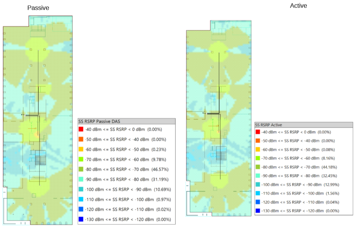Select orange swatch in Passive DAS legend
This screenshot has height=227, width=355.
tap(81, 139)
